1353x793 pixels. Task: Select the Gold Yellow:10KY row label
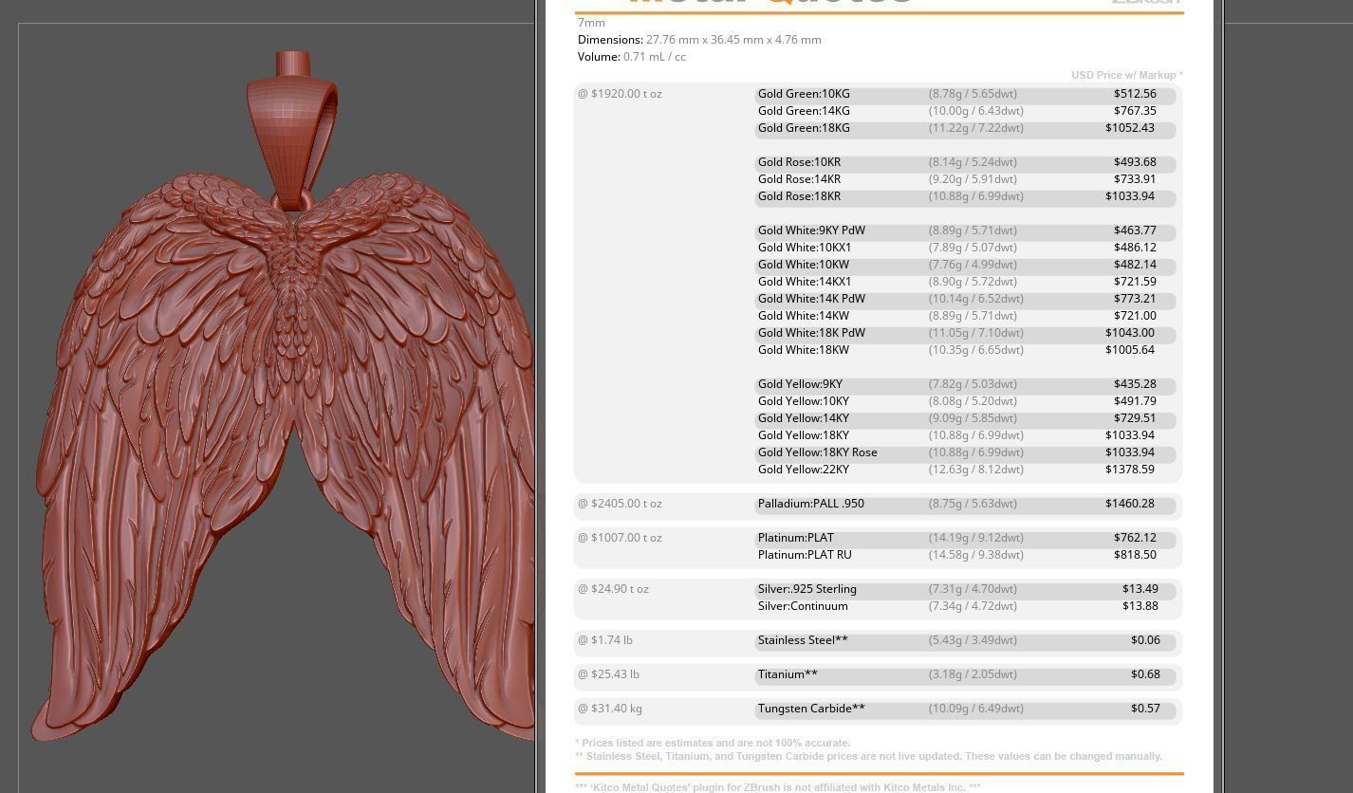click(x=804, y=401)
